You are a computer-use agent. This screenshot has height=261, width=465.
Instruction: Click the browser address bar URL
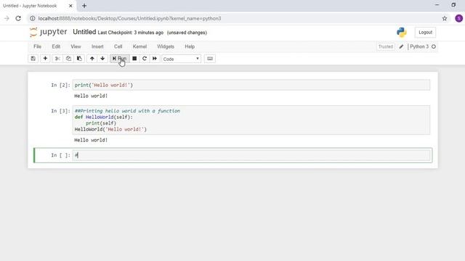(x=129, y=18)
